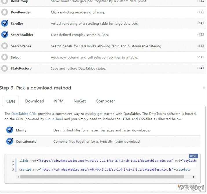Click the code block's left scroll arrow

(18, 177)
